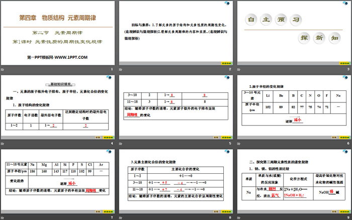Click the animation star icon under slide 1
The width and height of the screenshot is (352, 220).
(x=3, y=69)
